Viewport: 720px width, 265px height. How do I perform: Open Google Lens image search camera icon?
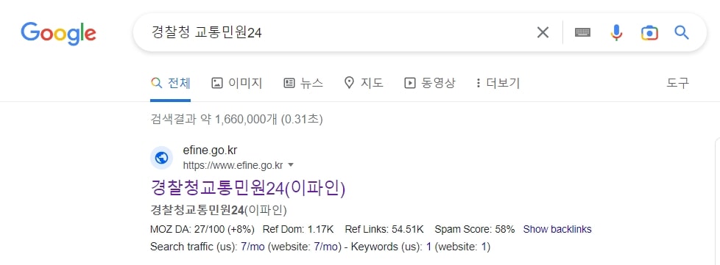point(649,32)
